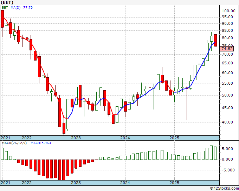Click the EET legend label
Screen dimensions: 239x191
click(x=5, y=8)
